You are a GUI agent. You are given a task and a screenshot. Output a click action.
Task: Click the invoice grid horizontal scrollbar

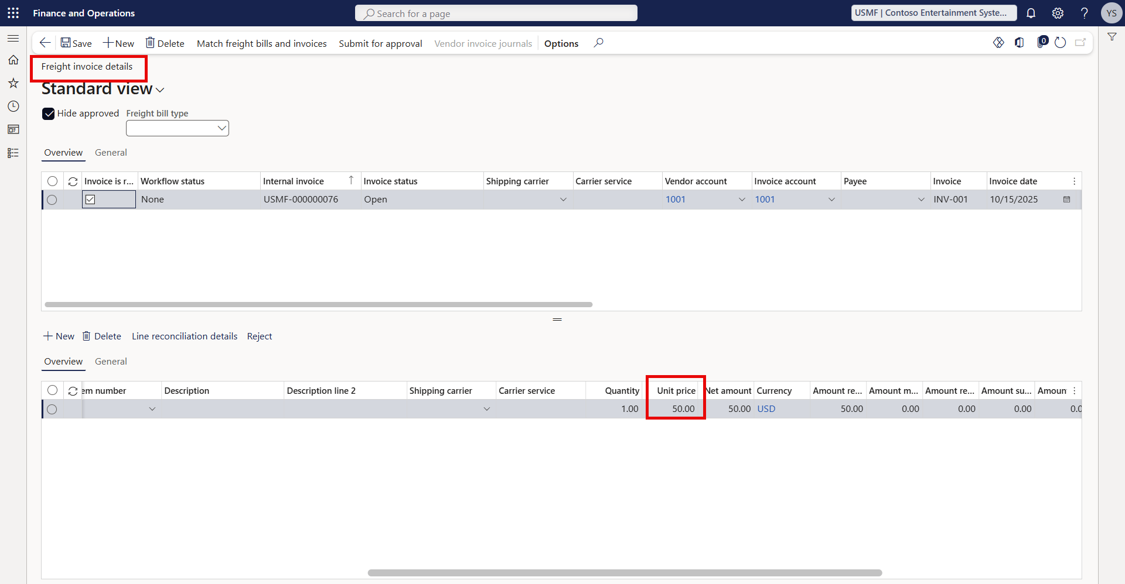click(x=319, y=304)
